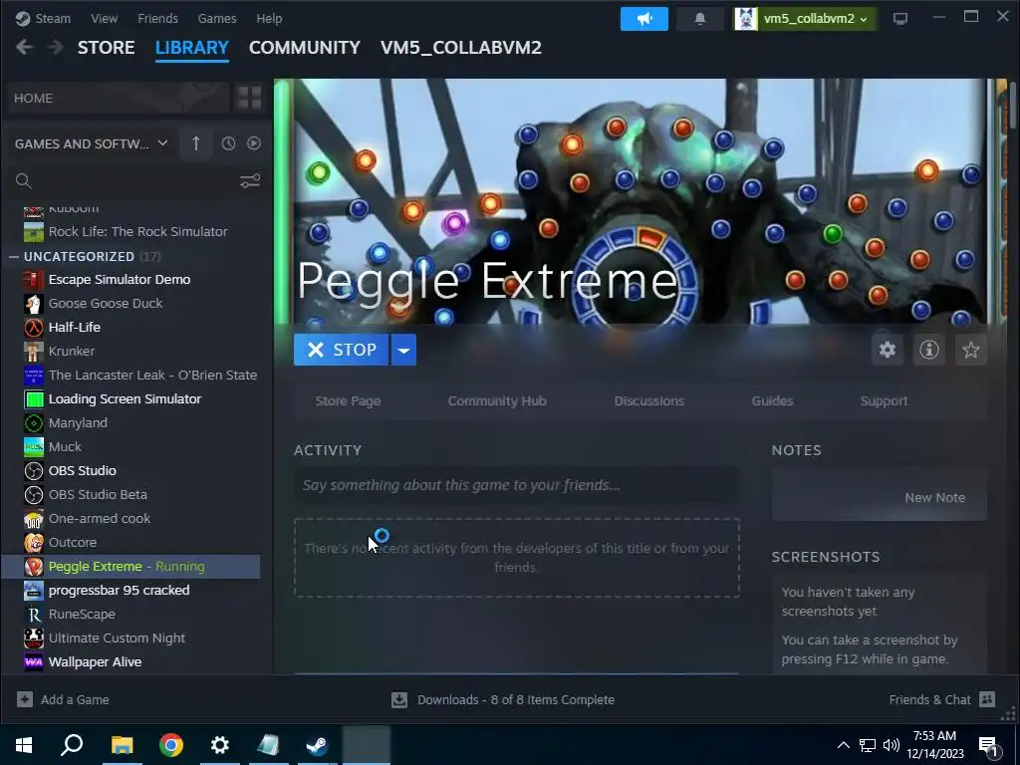1020x765 pixels.
Task: Open the volume control in system tray
Action: (x=892, y=745)
